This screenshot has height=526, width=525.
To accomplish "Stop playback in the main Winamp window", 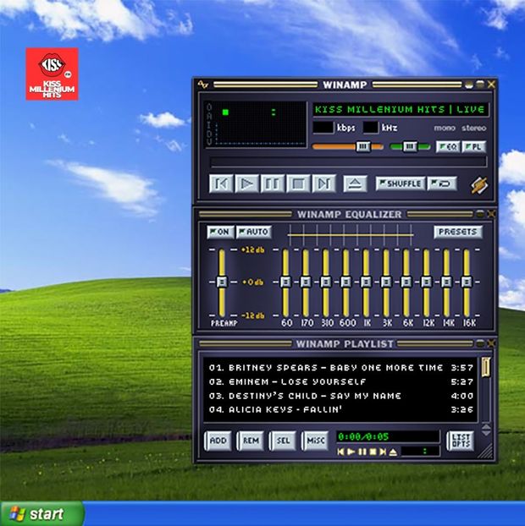I will click(x=298, y=184).
